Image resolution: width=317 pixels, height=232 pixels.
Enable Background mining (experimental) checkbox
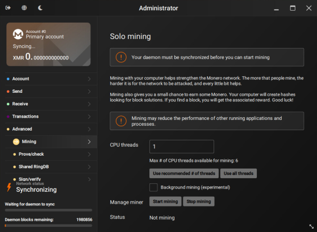153,187
